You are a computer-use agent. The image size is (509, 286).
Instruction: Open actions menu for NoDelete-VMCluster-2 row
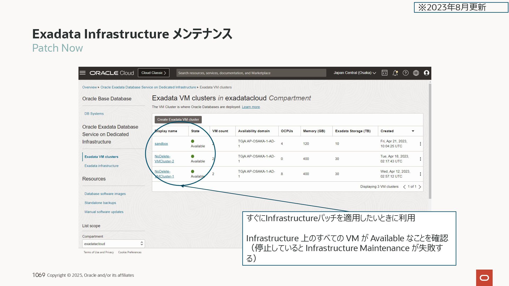pos(420,159)
